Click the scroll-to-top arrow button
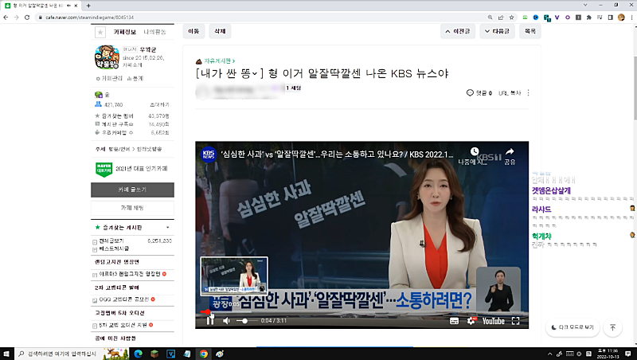This screenshot has width=637, height=360. tap(612, 327)
